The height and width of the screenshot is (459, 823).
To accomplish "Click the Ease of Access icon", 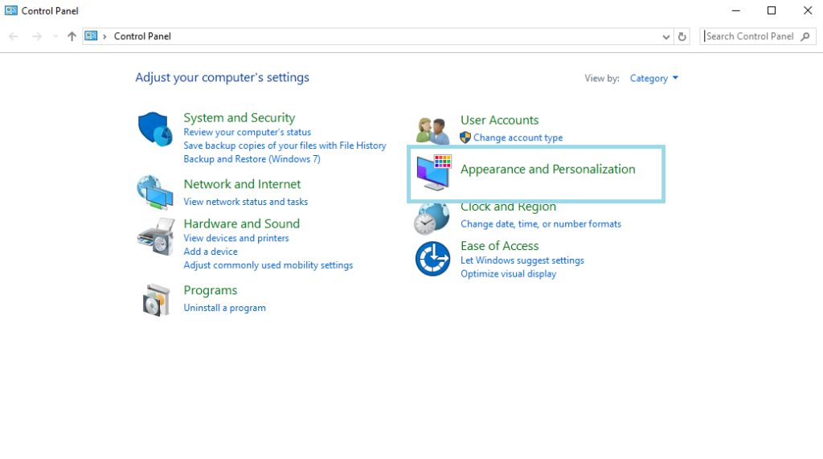I will [432, 259].
